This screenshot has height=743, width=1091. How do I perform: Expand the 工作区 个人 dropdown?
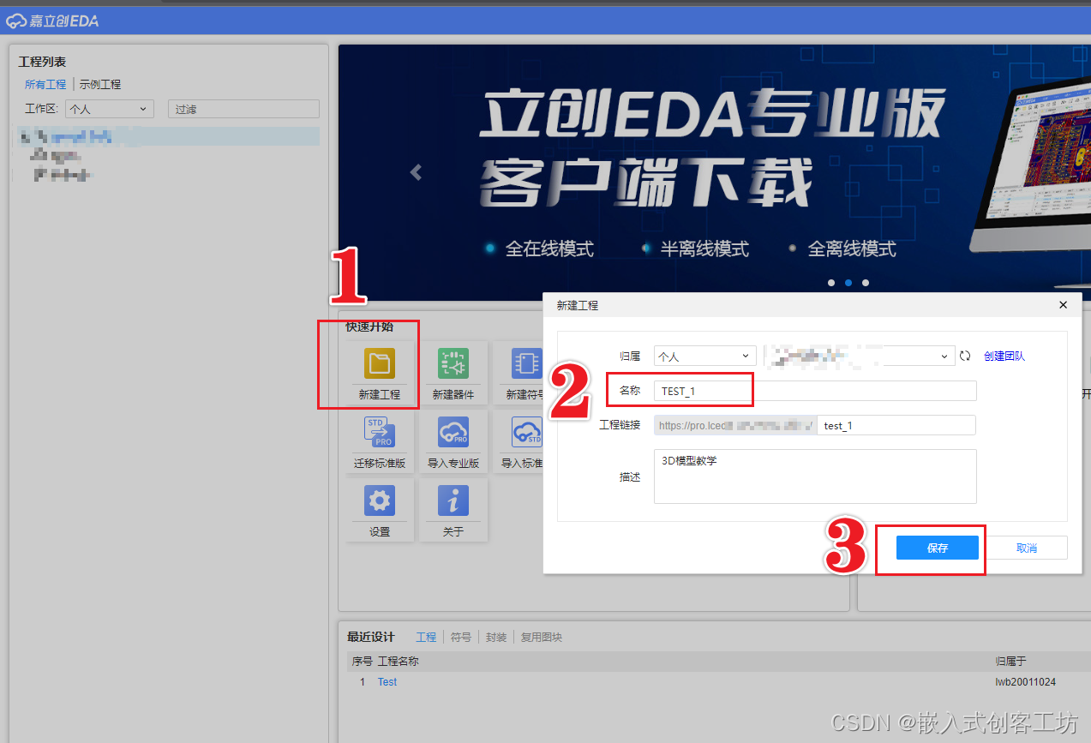[x=110, y=109]
